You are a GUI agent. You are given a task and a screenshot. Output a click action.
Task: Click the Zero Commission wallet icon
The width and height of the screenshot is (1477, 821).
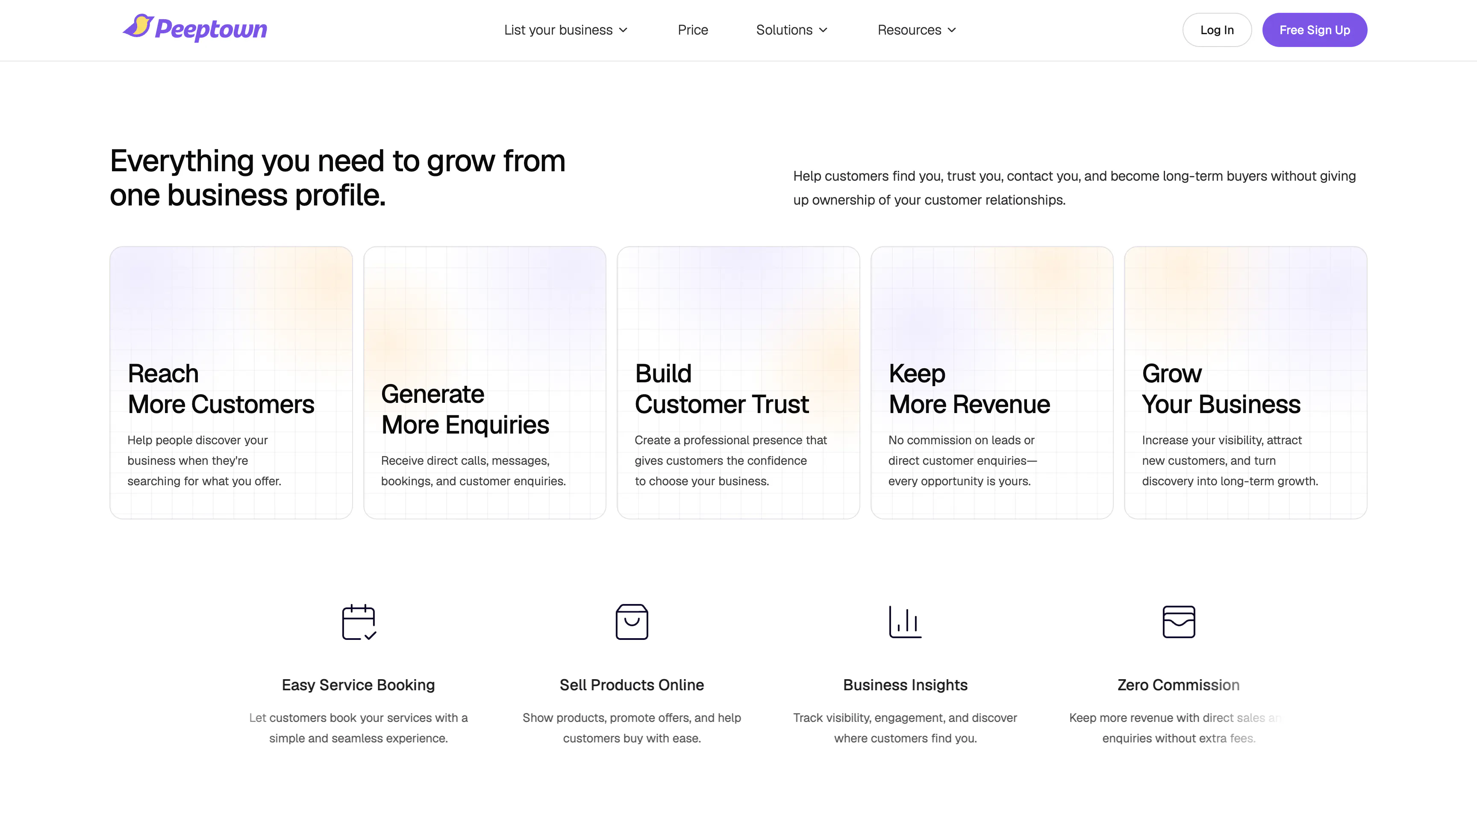[1179, 622]
